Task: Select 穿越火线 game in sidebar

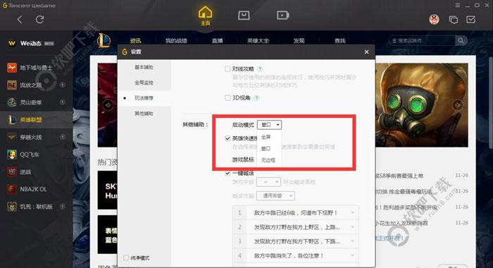Action: (36, 137)
